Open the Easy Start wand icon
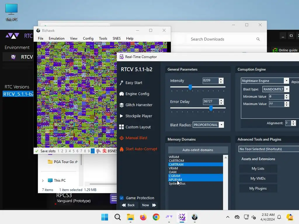This screenshot has width=299, height=224. (x=121, y=83)
